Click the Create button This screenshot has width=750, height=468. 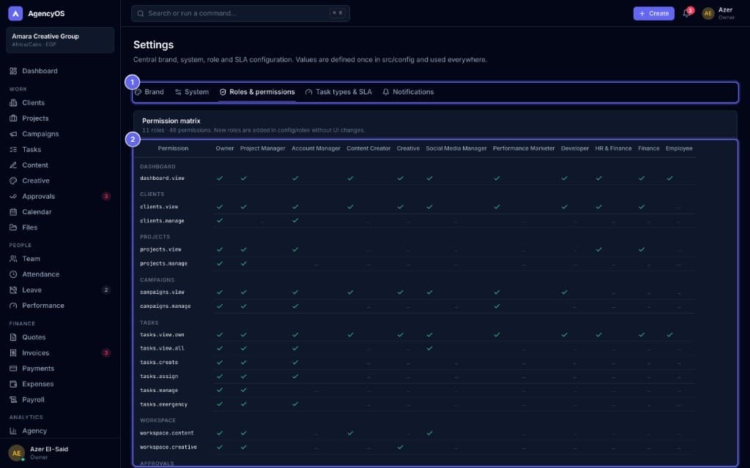click(x=654, y=13)
